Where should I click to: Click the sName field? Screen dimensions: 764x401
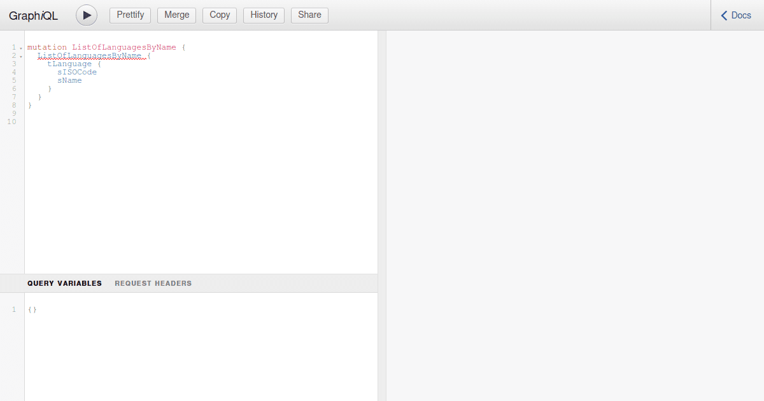coord(69,80)
